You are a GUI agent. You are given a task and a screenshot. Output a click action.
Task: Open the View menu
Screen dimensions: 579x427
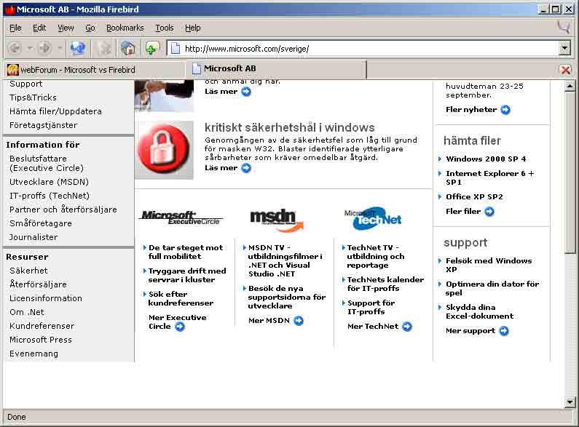click(66, 28)
